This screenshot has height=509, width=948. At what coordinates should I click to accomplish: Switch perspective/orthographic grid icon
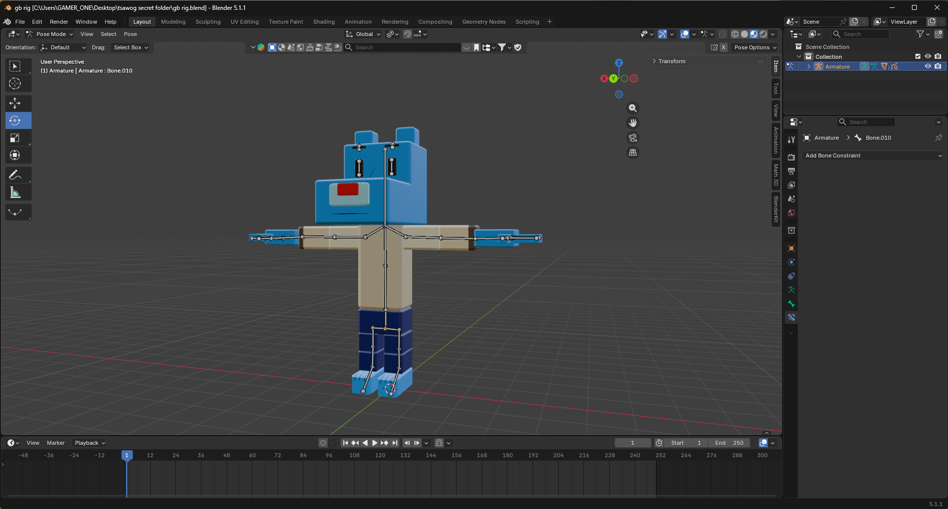coord(632,153)
